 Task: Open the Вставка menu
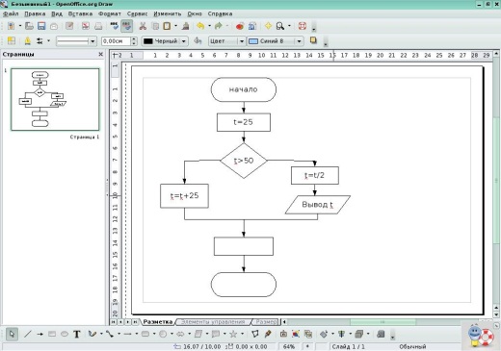(x=80, y=13)
